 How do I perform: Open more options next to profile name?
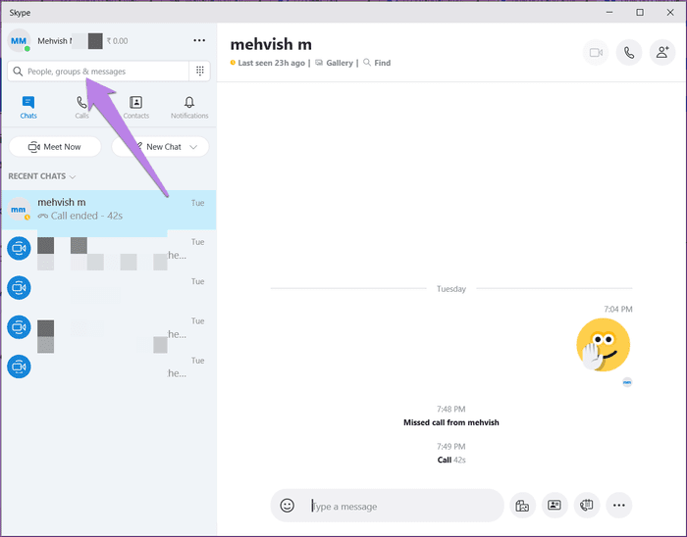pos(199,41)
